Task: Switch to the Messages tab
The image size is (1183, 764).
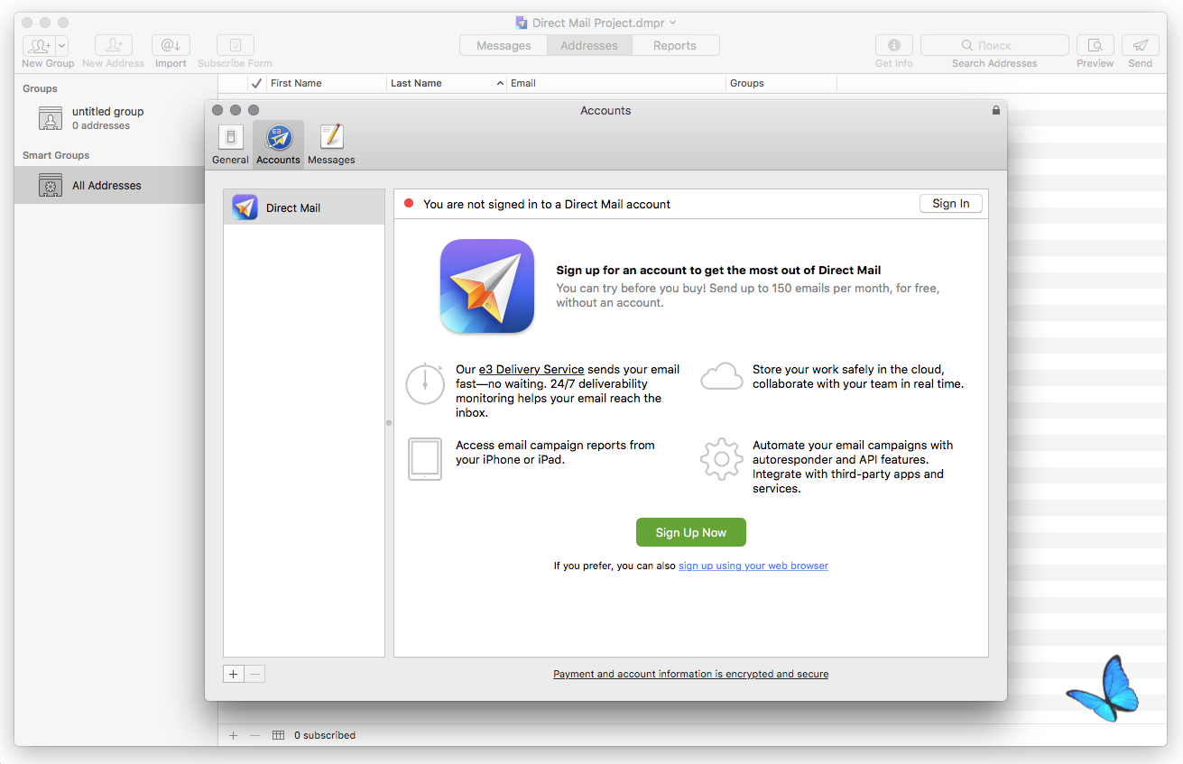Action: [504, 45]
